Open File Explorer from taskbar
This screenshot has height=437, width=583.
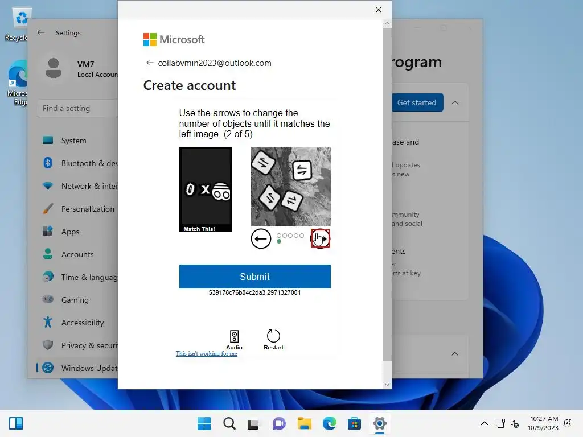[304, 423]
